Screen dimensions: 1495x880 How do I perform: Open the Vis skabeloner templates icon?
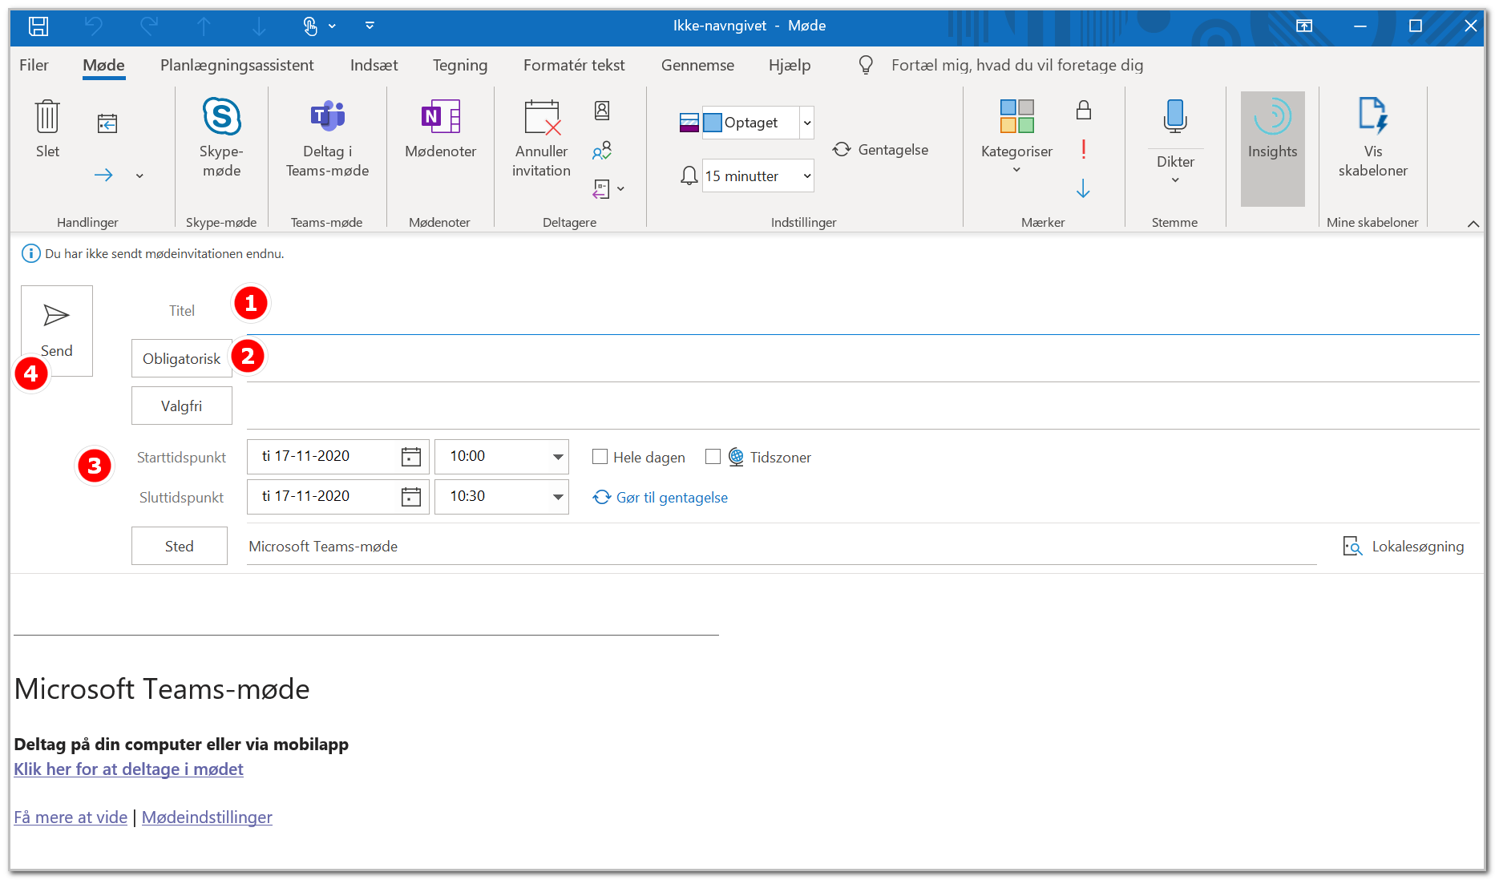[x=1372, y=115]
